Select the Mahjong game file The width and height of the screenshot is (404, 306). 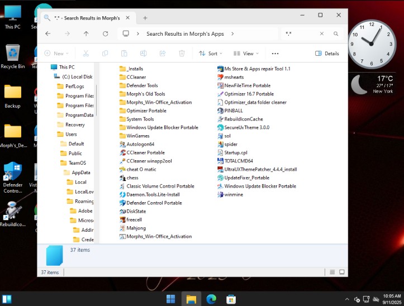(x=132, y=228)
